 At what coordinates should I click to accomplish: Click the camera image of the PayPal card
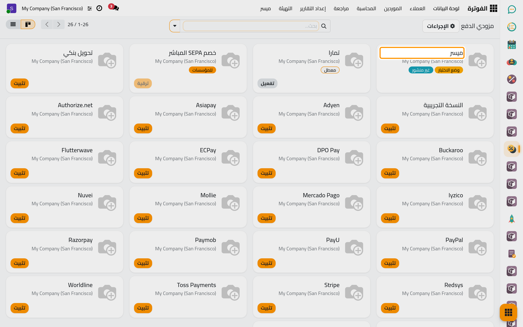pyautogui.click(x=478, y=247)
